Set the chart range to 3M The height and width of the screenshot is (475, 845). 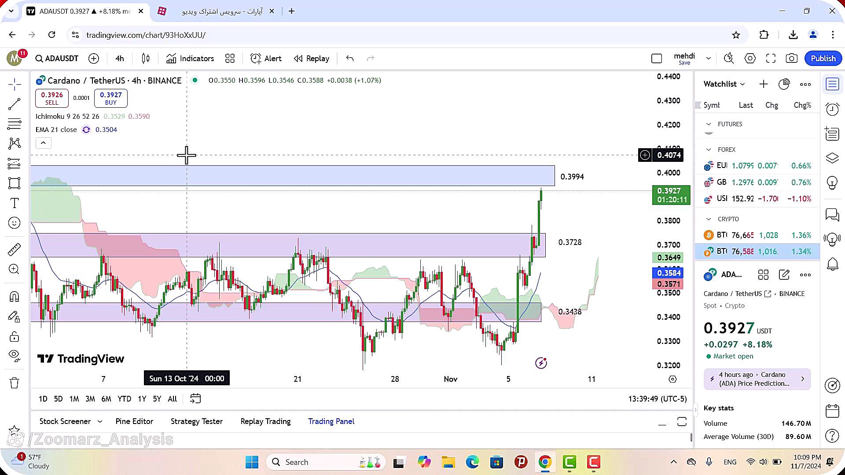click(90, 399)
